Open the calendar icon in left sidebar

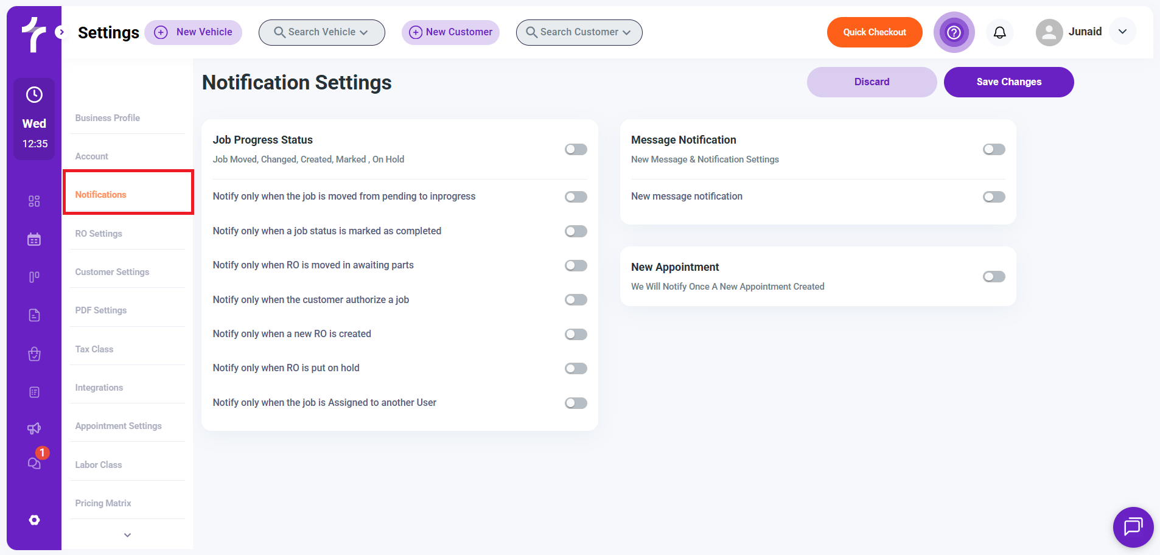34,239
